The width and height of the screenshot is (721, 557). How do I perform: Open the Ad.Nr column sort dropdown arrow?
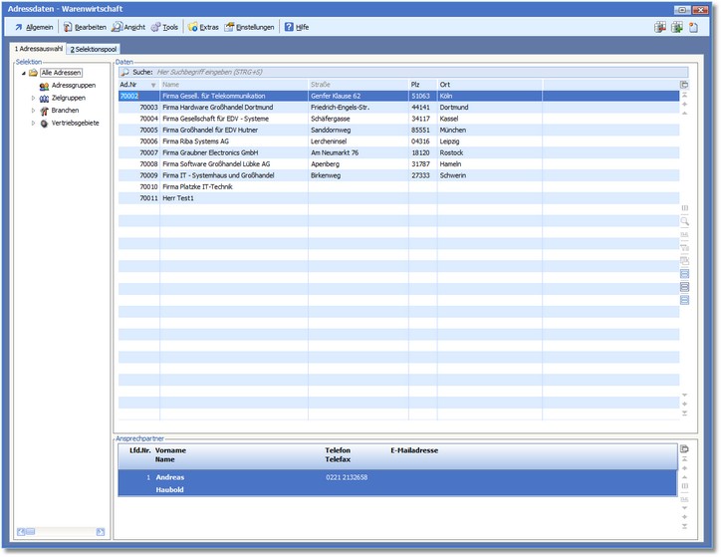coord(153,85)
